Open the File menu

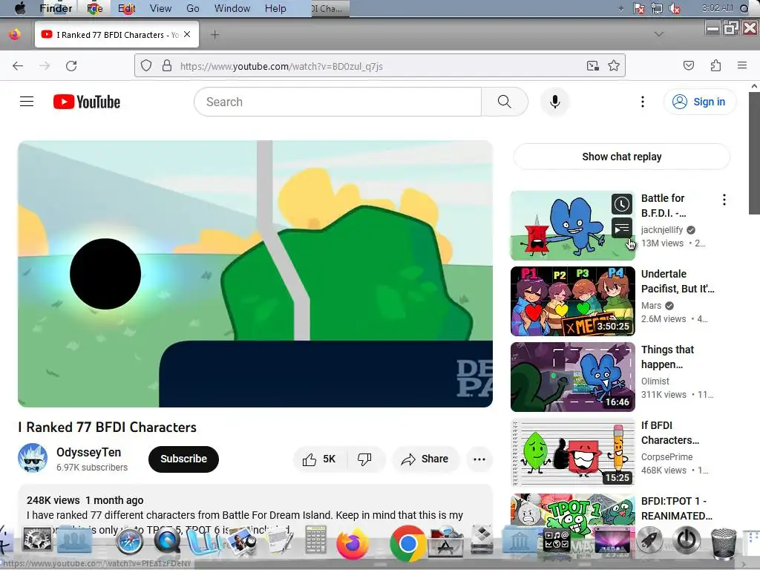tap(94, 8)
